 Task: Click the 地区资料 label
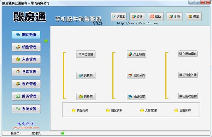click(117, 111)
